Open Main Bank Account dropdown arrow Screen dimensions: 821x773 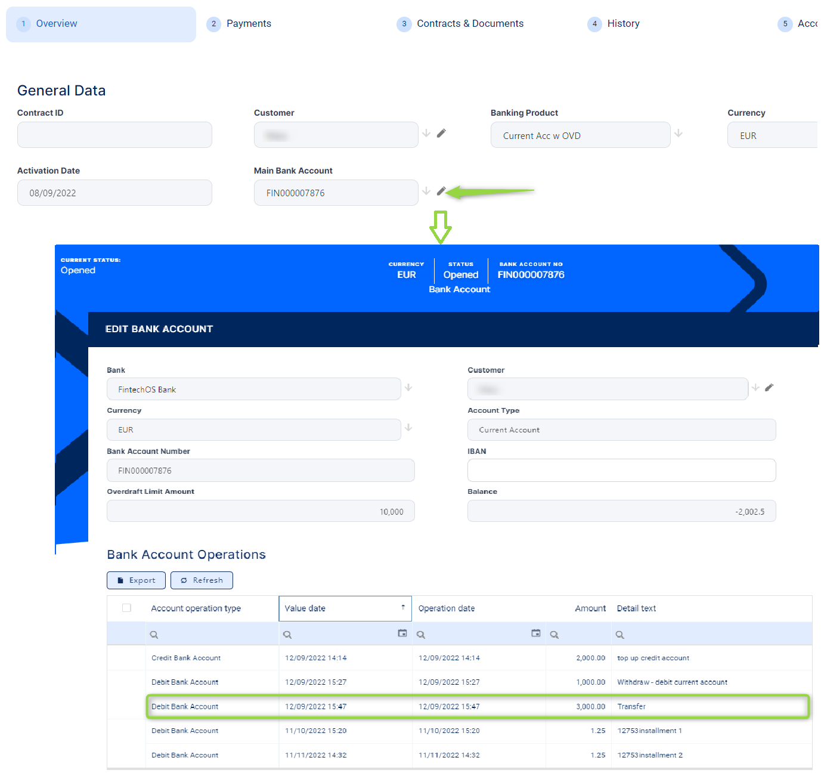[x=426, y=191]
